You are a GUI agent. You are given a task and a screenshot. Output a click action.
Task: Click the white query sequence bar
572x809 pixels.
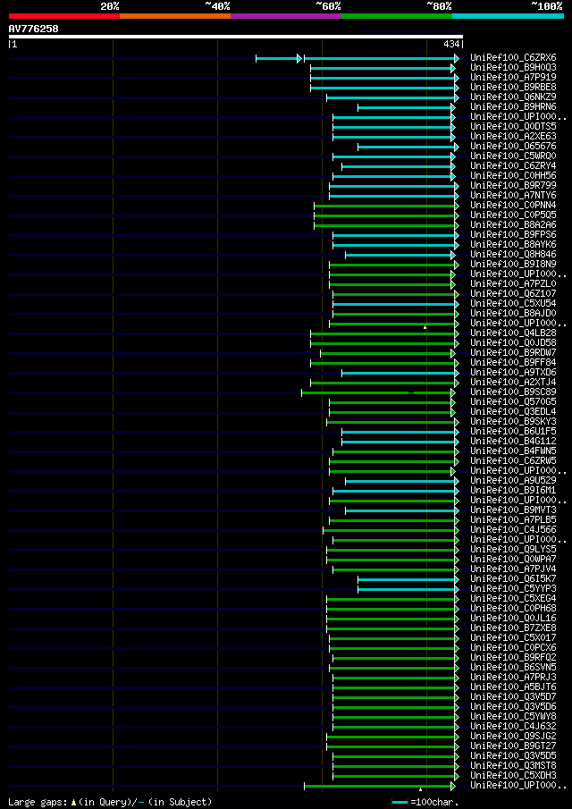[x=236, y=37]
